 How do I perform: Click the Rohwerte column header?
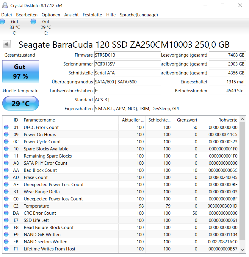pyautogui.click(x=219, y=120)
